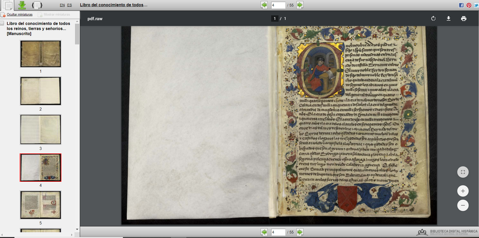This screenshot has height=238, width=479.
Task: Download the PDF from viewer toolbar
Action: point(449,19)
